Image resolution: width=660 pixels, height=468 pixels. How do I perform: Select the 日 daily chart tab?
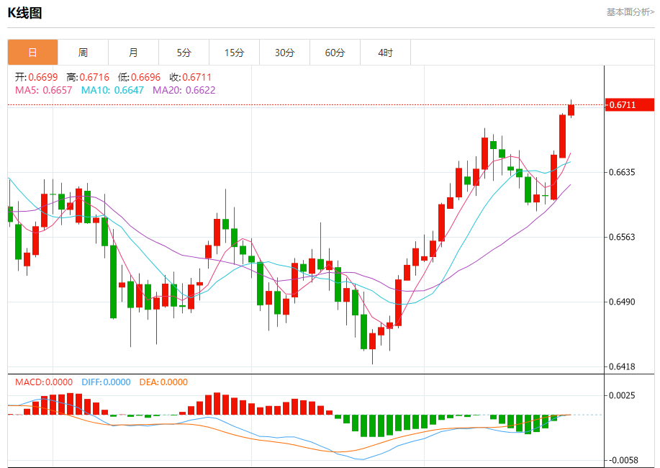tap(32, 53)
